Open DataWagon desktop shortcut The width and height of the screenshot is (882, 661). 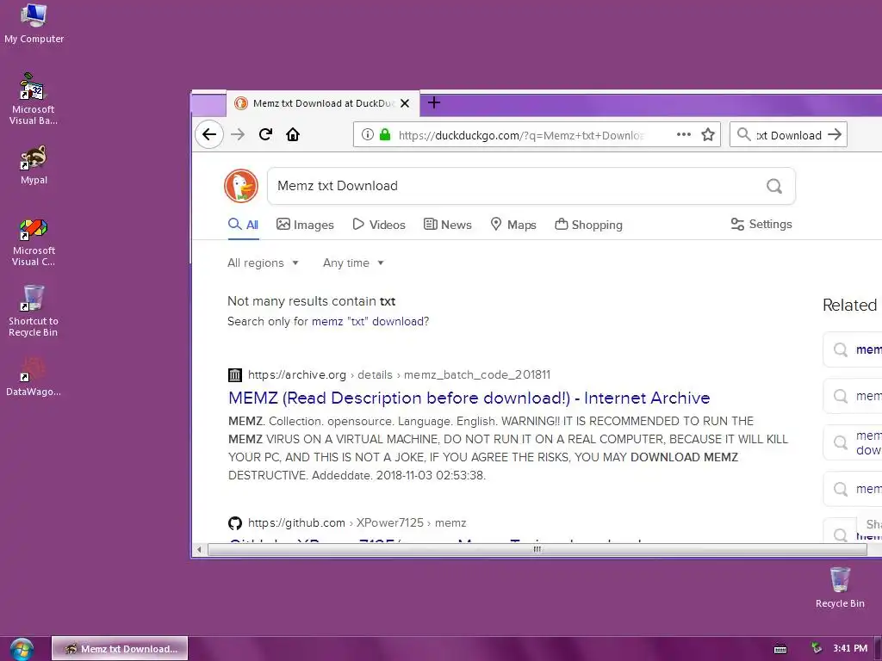[34, 377]
